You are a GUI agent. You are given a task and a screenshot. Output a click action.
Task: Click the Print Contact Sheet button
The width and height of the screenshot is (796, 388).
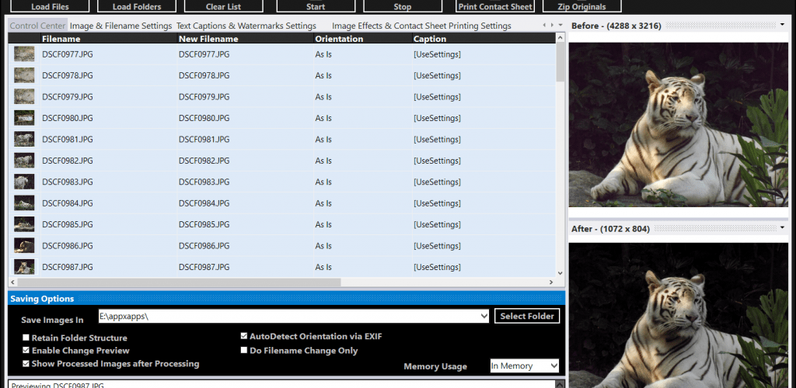click(495, 6)
